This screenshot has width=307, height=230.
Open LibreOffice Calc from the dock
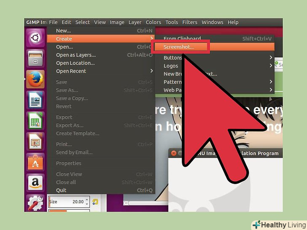pyautogui.click(x=35, y=120)
